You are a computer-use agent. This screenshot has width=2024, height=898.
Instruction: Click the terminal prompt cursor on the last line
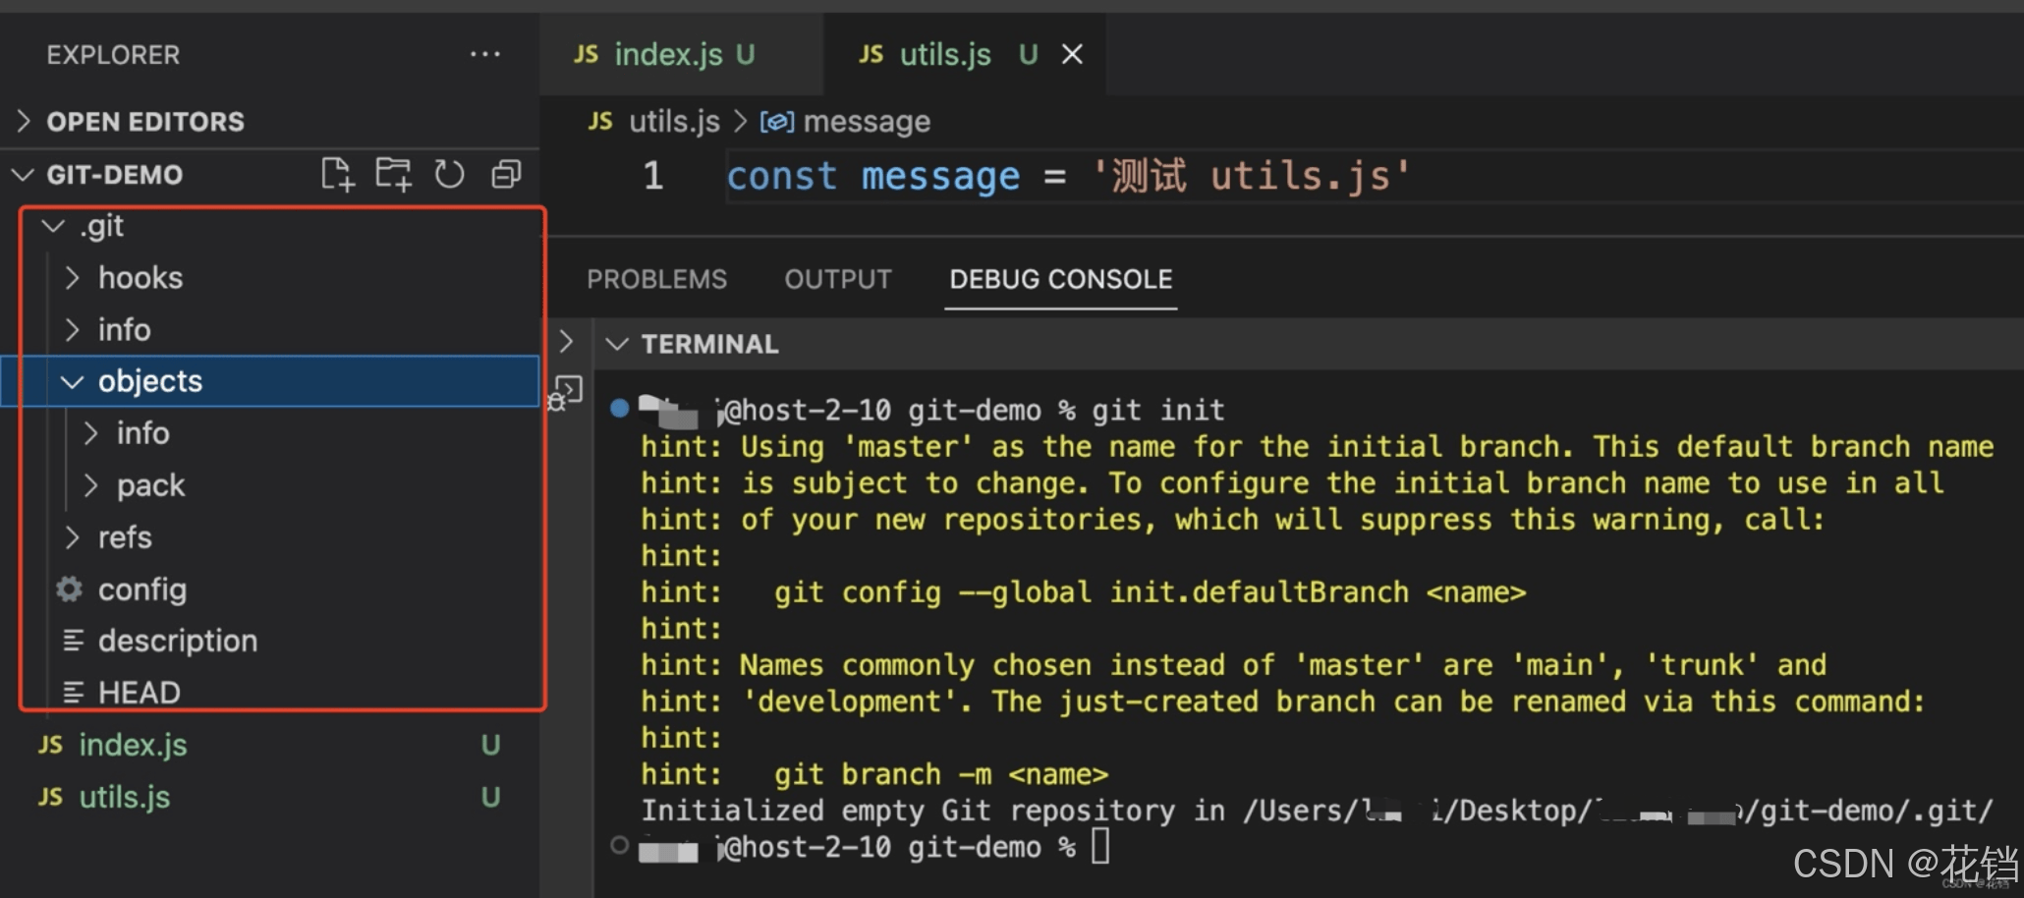coord(1100,846)
